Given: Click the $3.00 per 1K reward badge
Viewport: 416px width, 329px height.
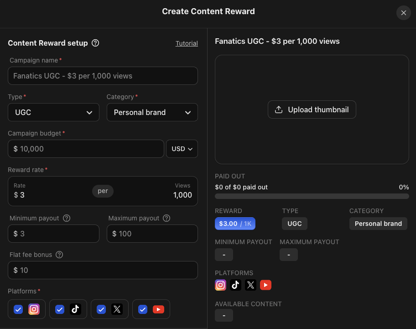Looking at the screenshot, I should pos(235,224).
